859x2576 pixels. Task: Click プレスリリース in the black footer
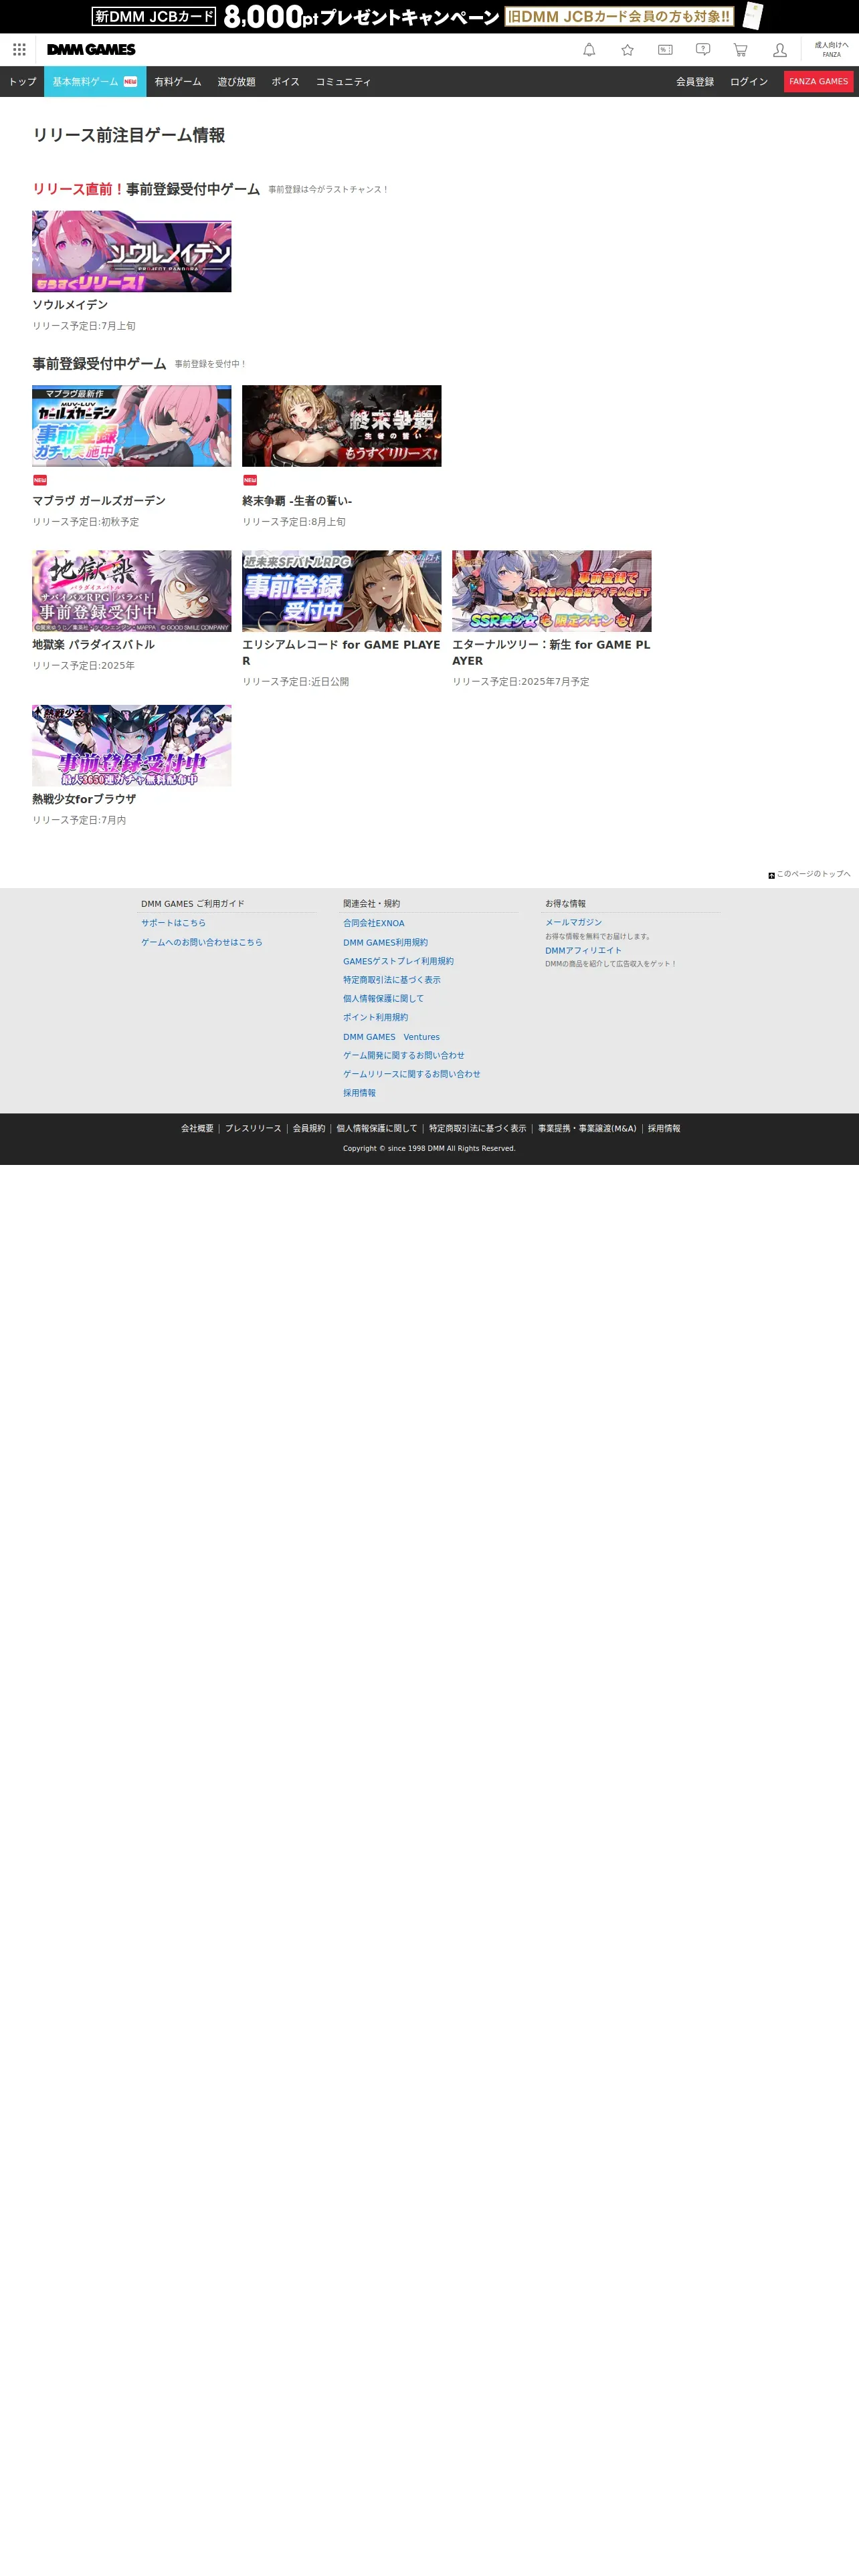(253, 1128)
